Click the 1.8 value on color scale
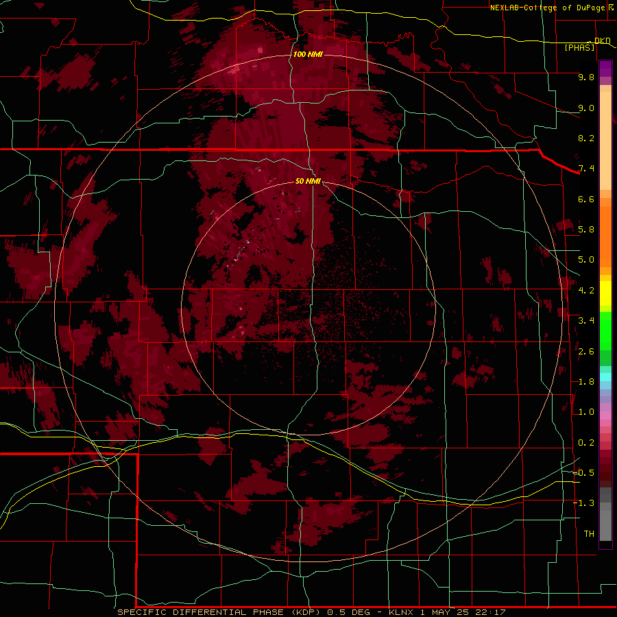 pyautogui.click(x=586, y=382)
